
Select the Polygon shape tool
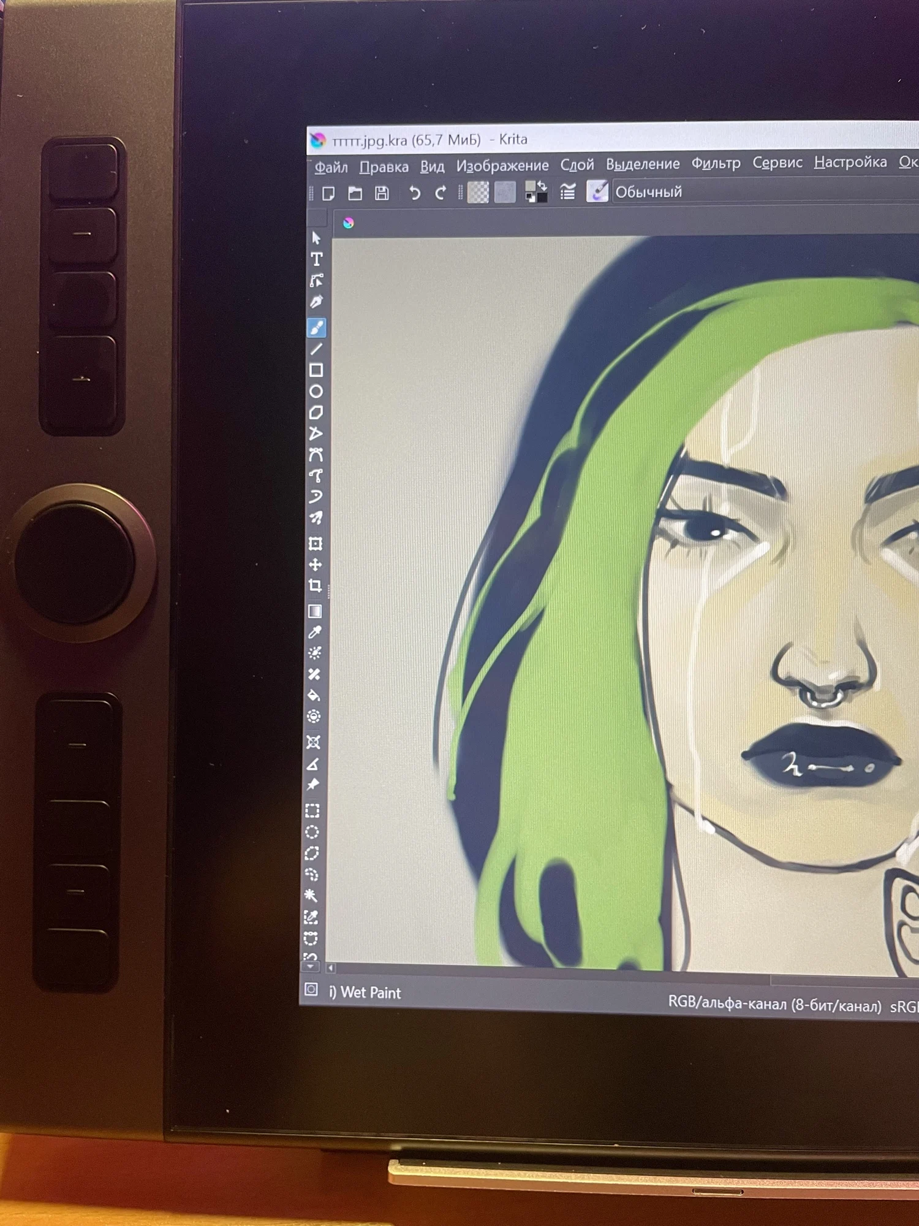pos(316,413)
